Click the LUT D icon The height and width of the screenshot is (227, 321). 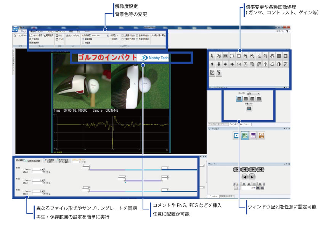tap(219, 72)
